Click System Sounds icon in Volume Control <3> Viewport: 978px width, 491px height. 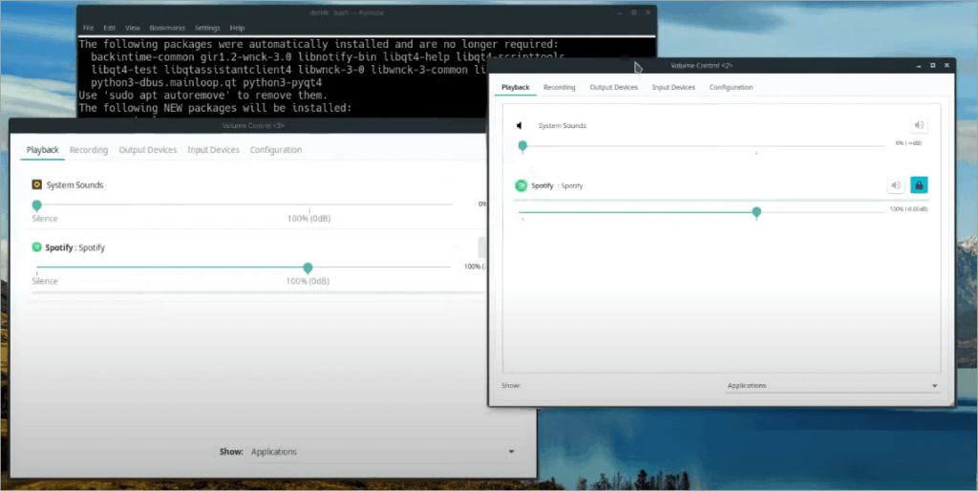coord(37,184)
